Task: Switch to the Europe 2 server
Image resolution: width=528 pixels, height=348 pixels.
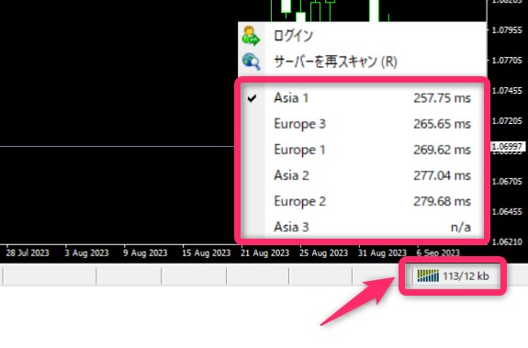Action: 363,201
